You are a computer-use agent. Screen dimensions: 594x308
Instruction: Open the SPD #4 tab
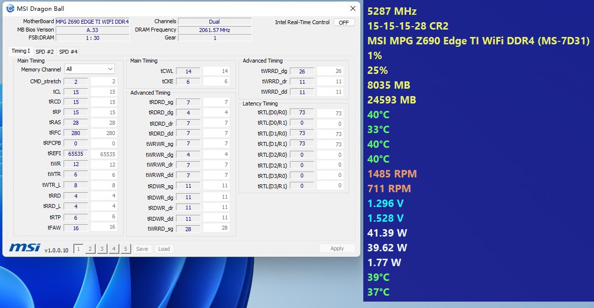(x=68, y=51)
